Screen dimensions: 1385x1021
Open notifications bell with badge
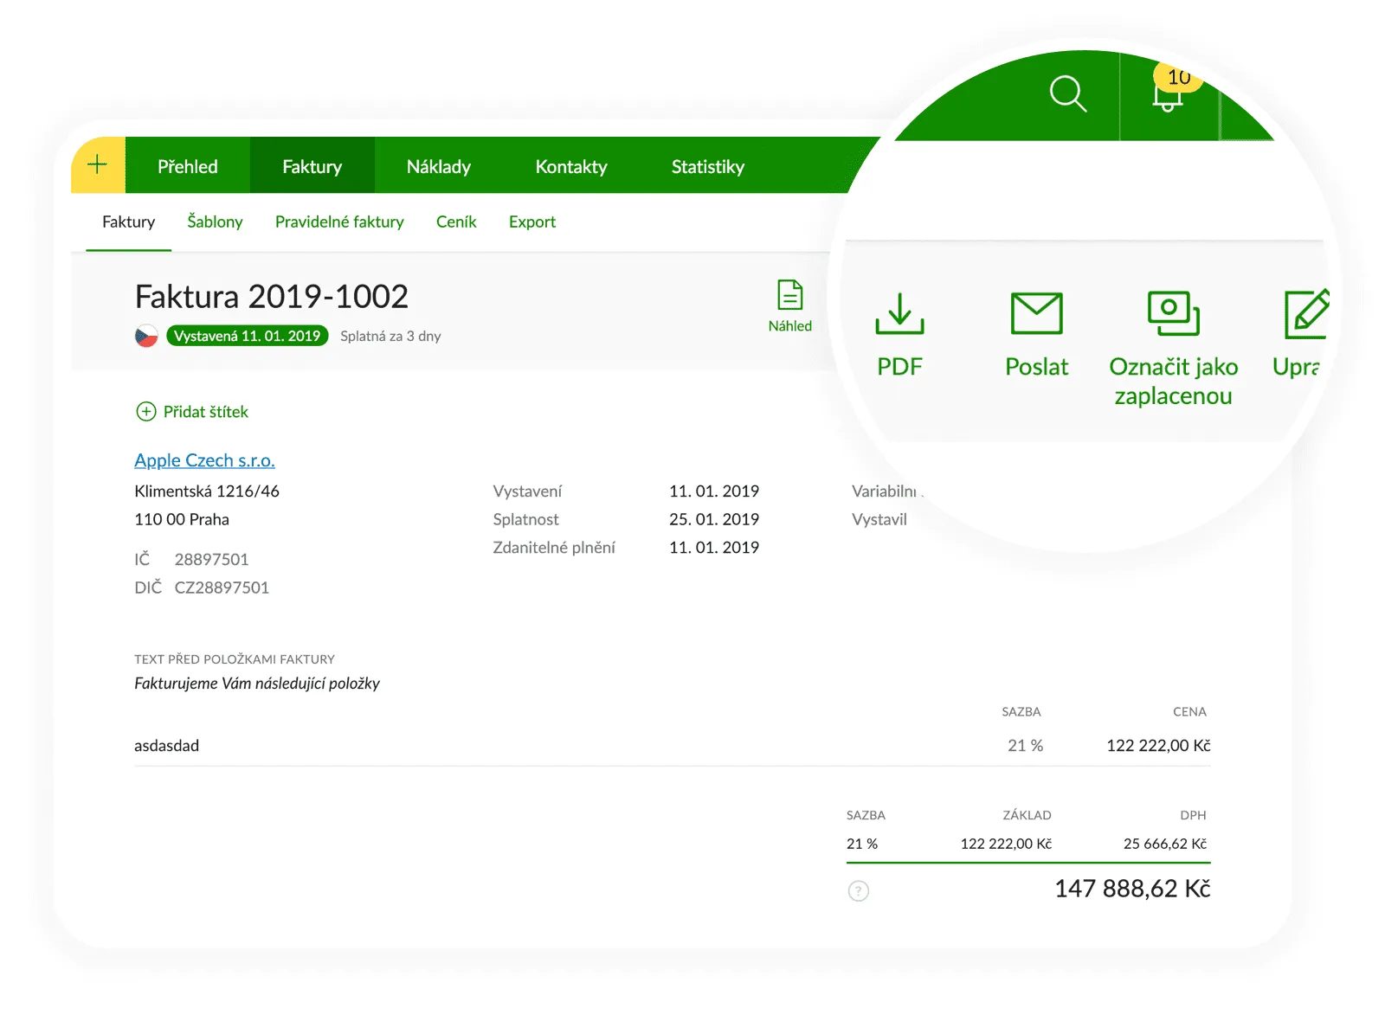point(1169,93)
